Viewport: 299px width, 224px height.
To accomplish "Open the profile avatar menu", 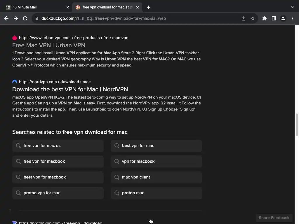I will pos(283,18).
